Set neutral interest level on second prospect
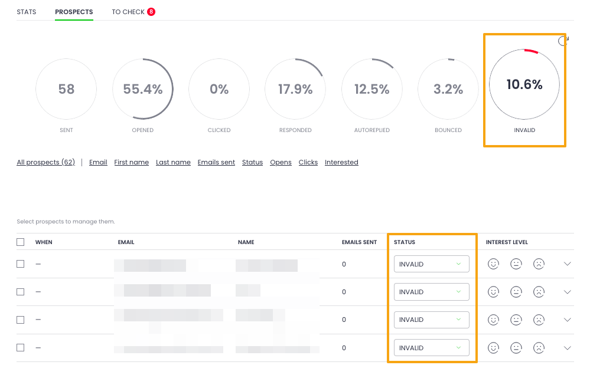 click(x=516, y=291)
